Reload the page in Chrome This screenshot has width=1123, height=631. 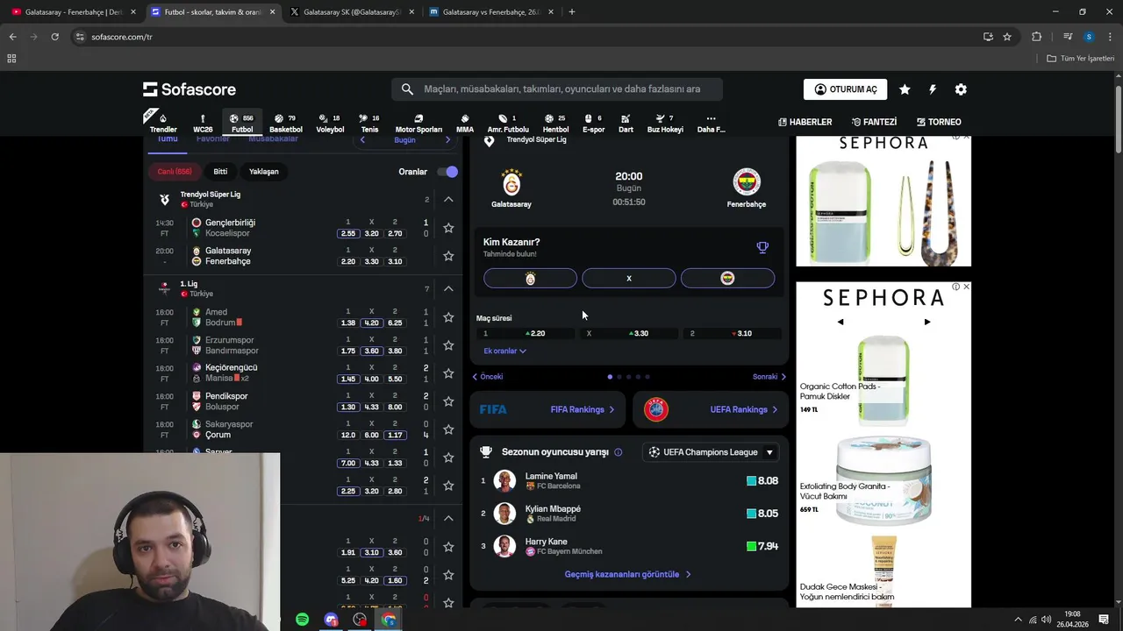coord(54,37)
